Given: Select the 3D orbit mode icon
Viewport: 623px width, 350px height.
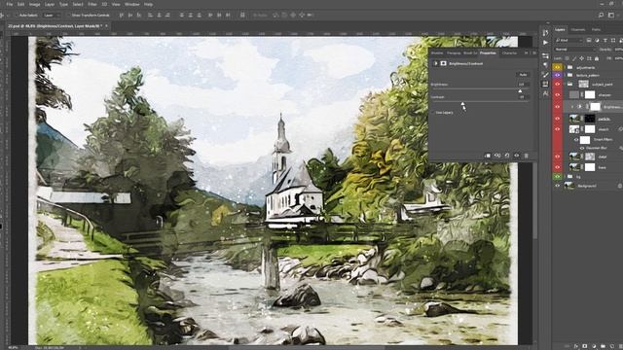Looking at the screenshot, I should 275,16.
